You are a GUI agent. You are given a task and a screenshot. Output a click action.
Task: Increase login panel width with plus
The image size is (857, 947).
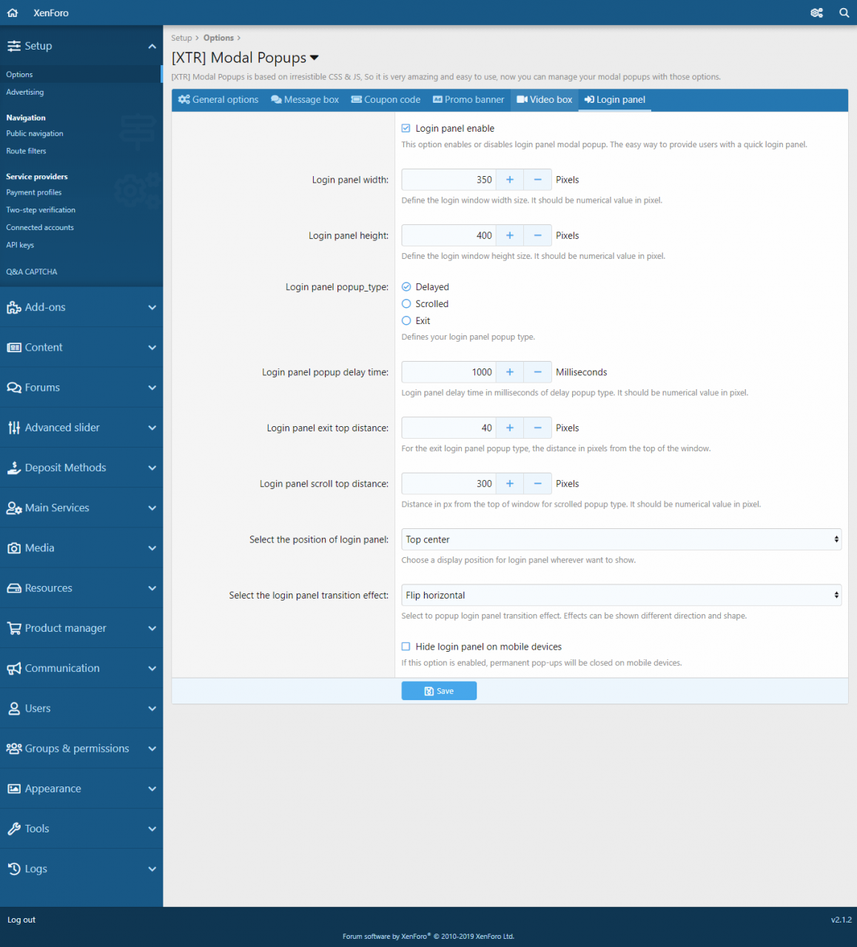coord(509,180)
